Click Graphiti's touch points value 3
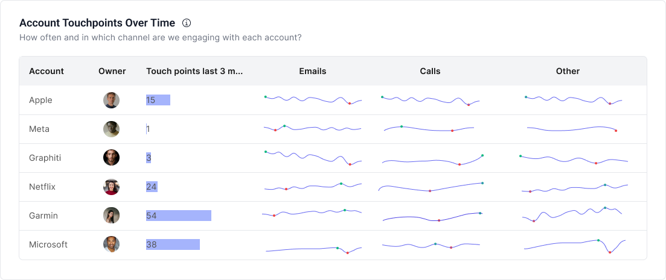 pos(149,158)
